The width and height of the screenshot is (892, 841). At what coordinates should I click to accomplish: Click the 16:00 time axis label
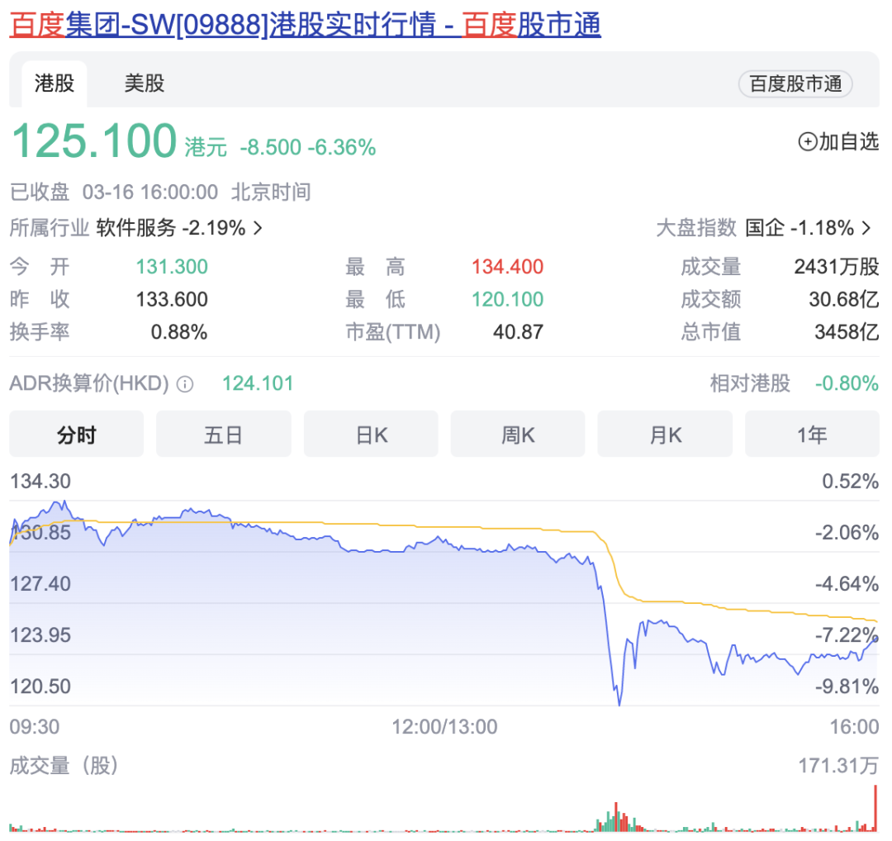pyautogui.click(x=854, y=727)
